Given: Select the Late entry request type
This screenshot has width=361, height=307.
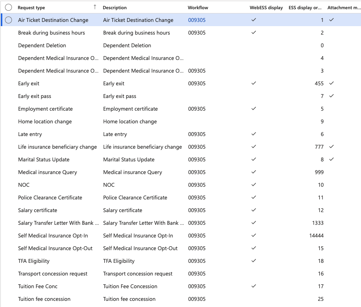Looking at the screenshot, I should click(x=30, y=134).
